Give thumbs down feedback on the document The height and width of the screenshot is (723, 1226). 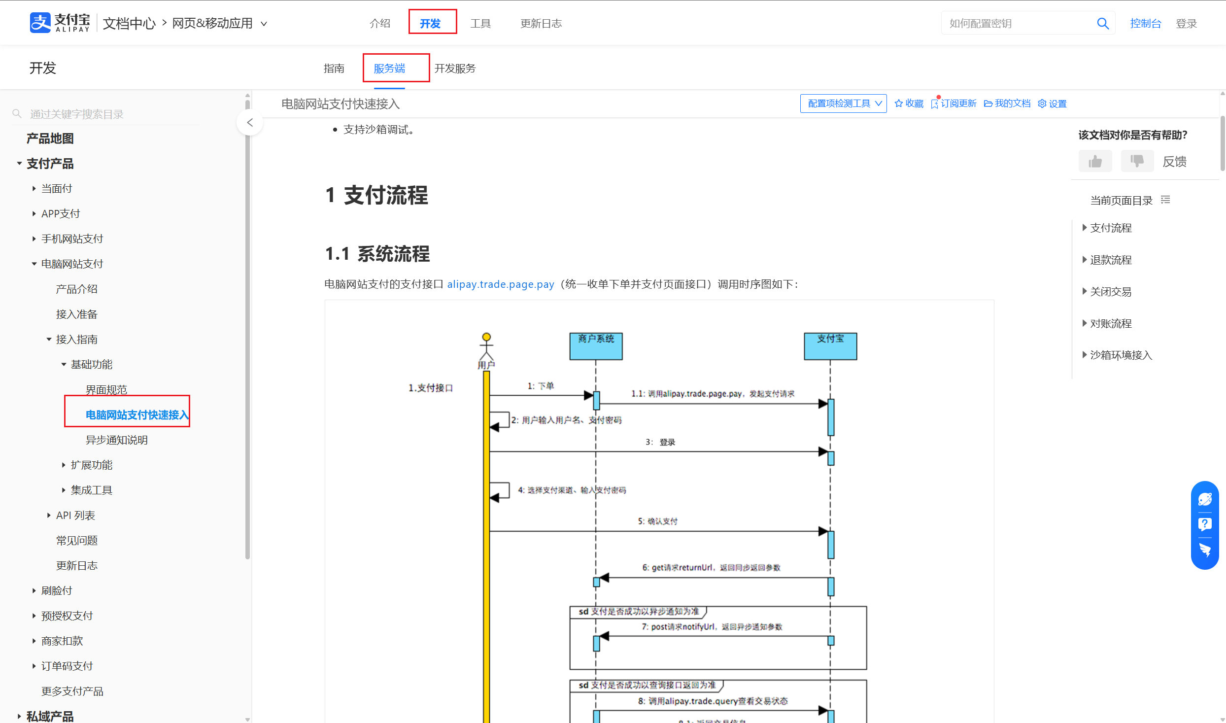coord(1137,161)
